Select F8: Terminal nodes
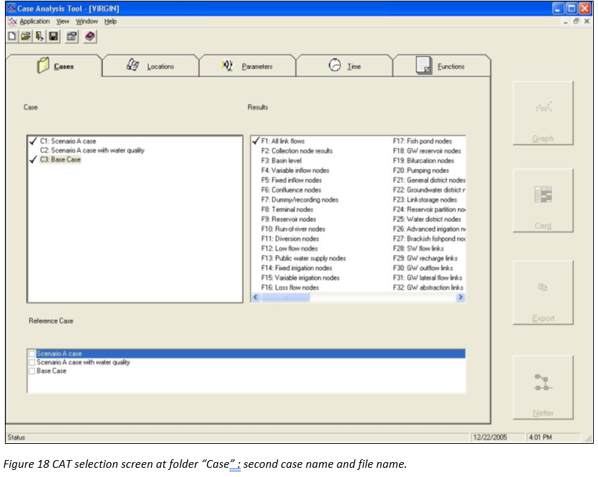 287,209
